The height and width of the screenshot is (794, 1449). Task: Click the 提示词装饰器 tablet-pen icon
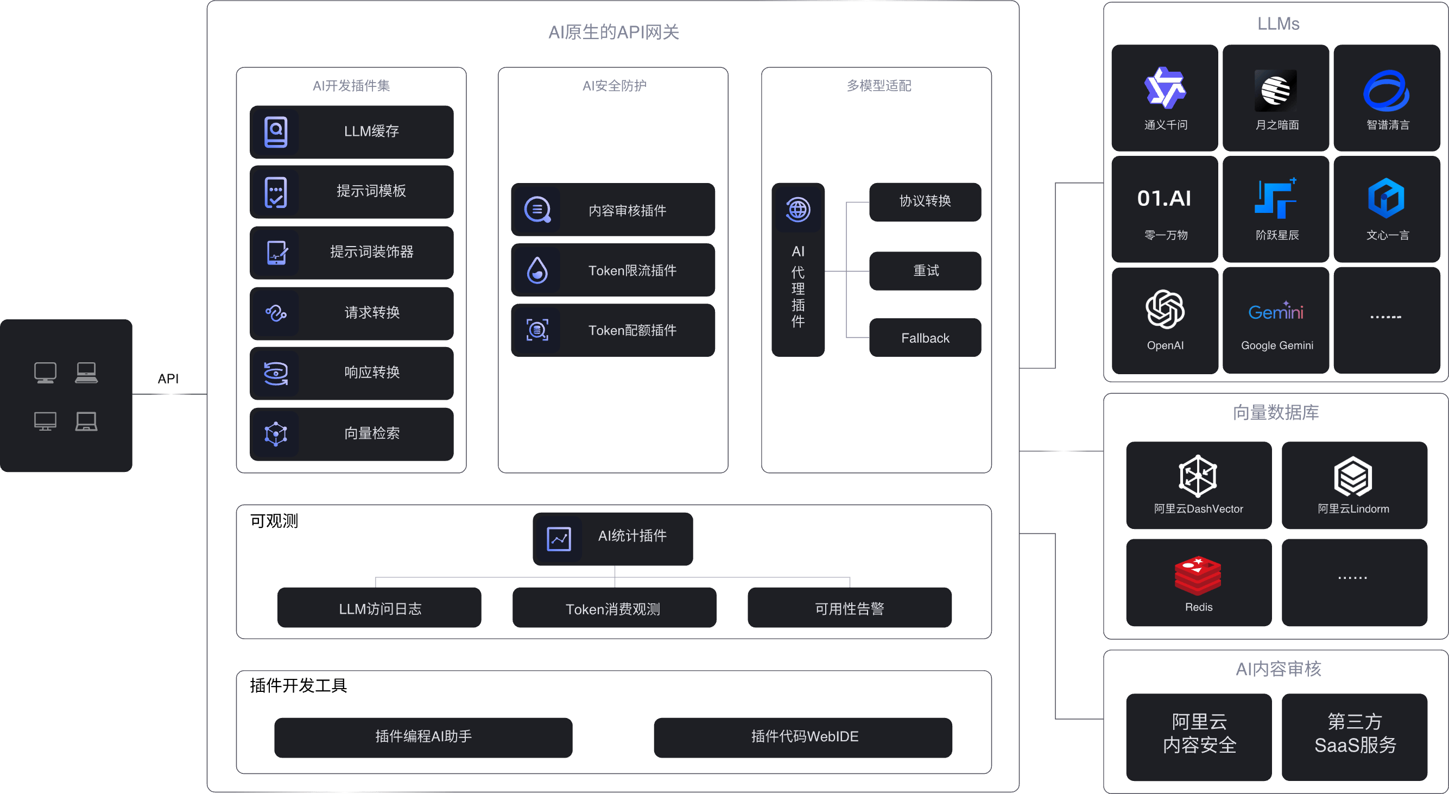pos(277,253)
